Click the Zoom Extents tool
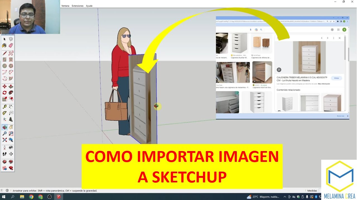Viewport: 357px width, 200px height. (x=4, y=140)
